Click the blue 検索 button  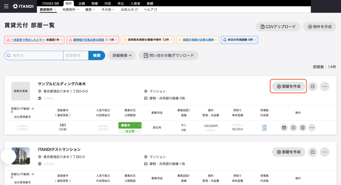(x=97, y=56)
